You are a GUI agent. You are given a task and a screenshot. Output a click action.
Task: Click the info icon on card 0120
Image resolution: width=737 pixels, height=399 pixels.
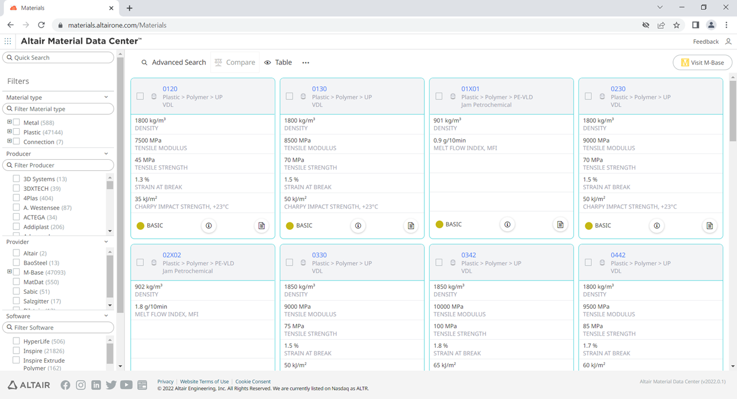click(x=208, y=226)
